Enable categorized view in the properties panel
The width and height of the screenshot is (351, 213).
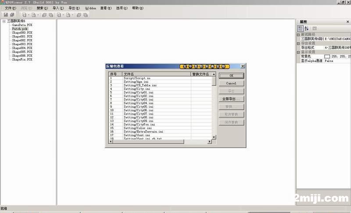300,29
